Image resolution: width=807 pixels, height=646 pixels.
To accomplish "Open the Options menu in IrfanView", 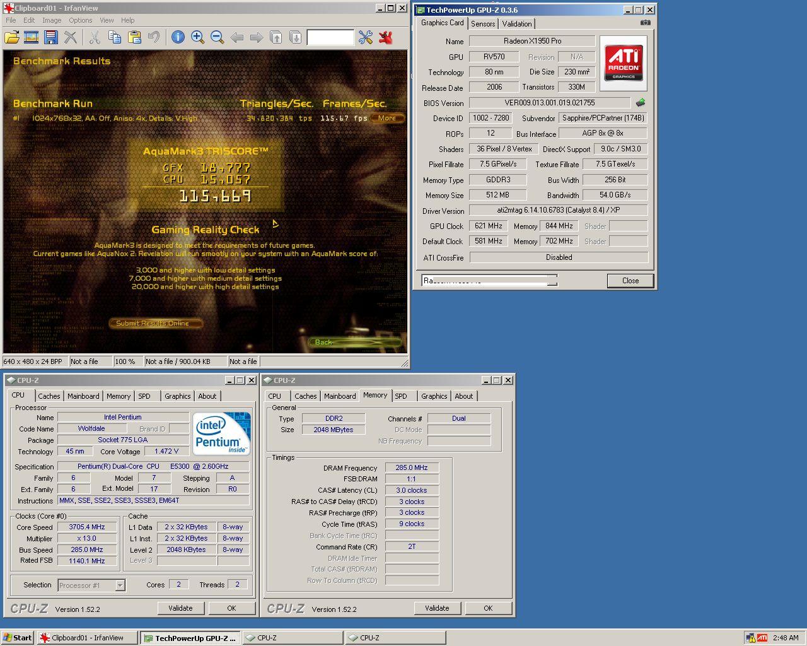I will click(81, 20).
